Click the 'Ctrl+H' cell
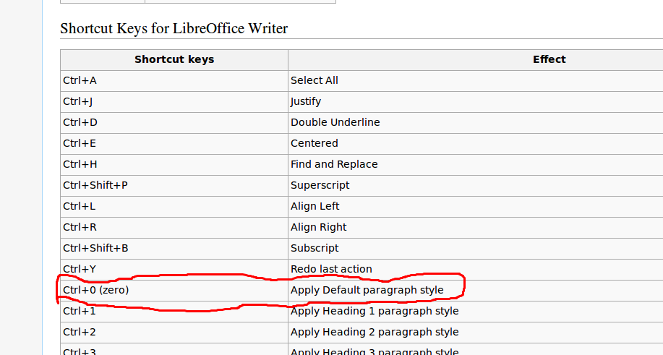The image size is (663, 355). (x=174, y=164)
